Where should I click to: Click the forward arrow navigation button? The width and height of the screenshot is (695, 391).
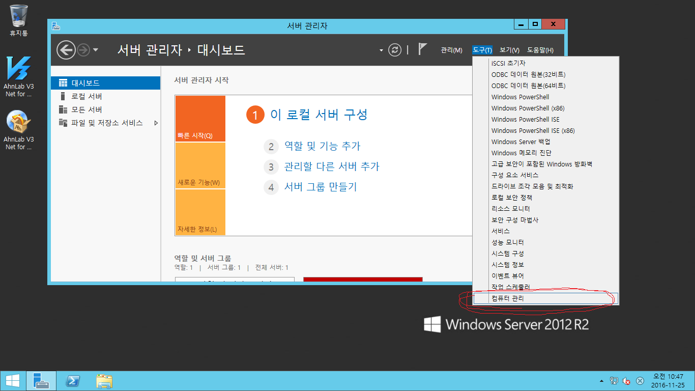click(x=83, y=50)
